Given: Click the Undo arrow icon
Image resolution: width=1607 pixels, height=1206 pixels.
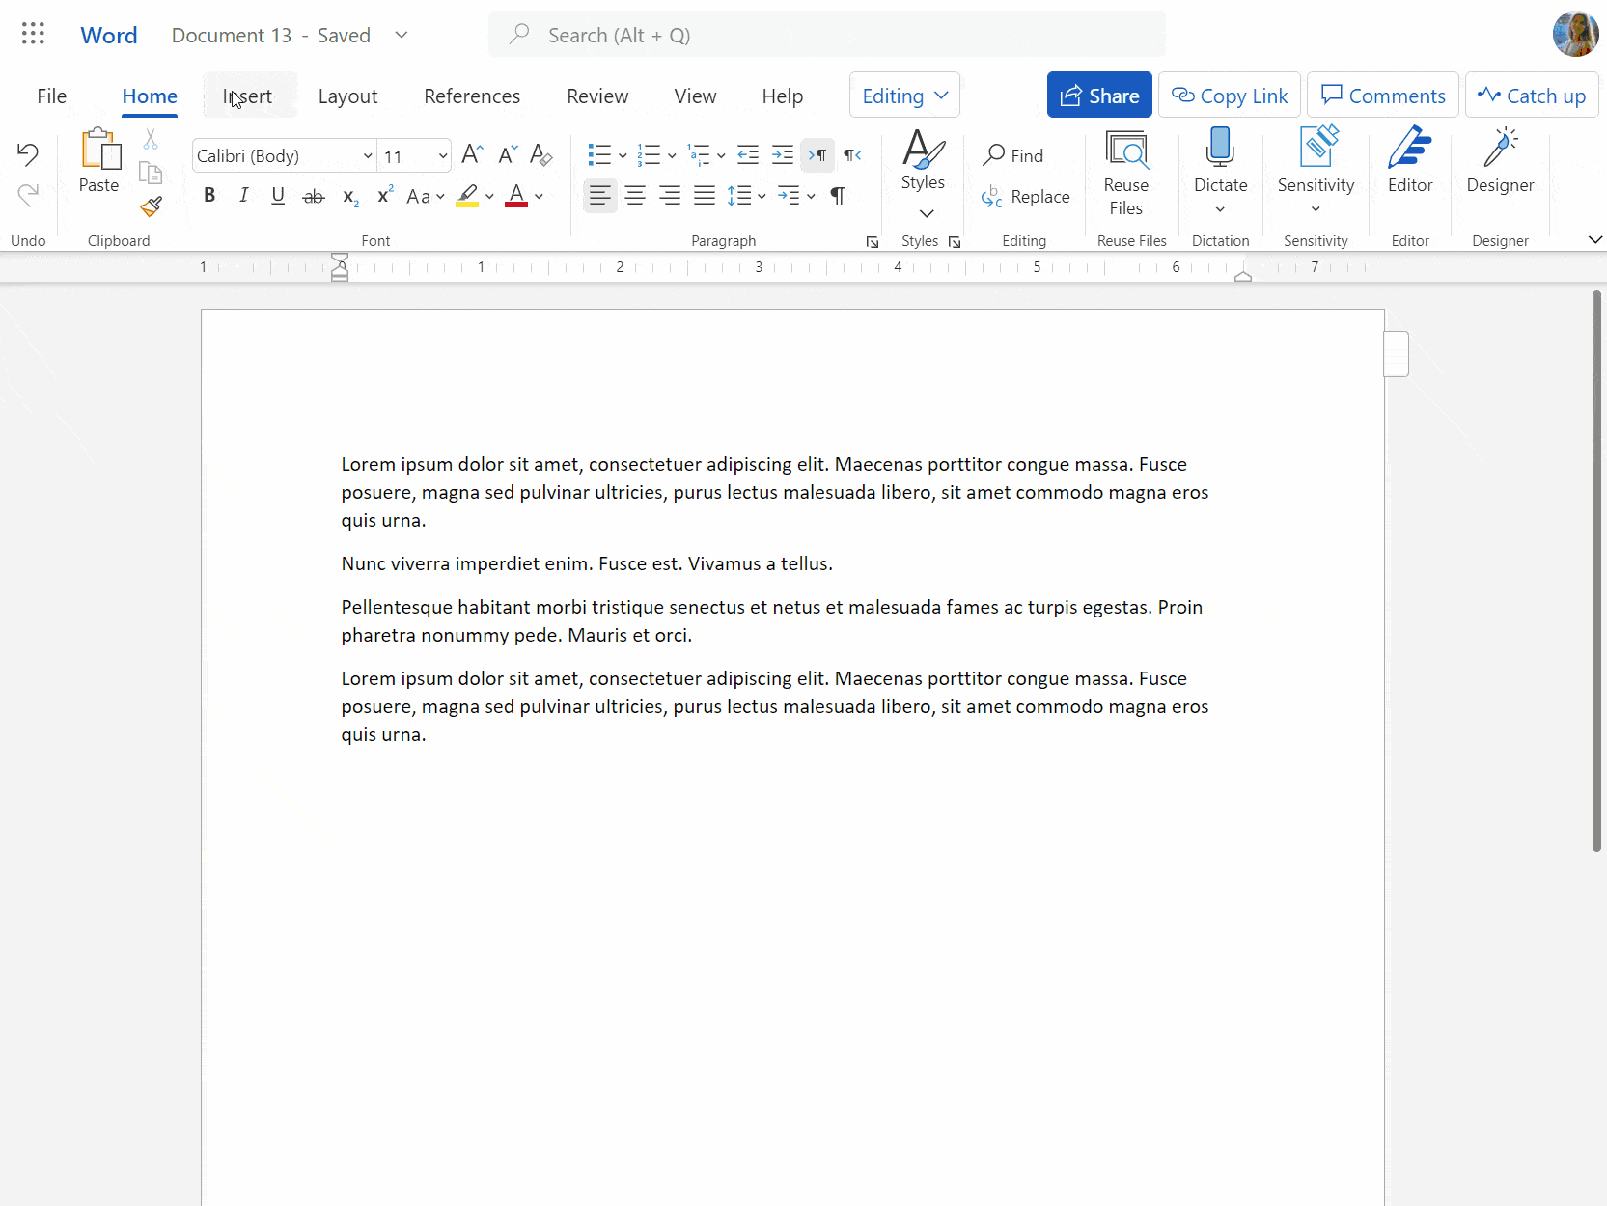Looking at the screenshot, I should point(28,154).
